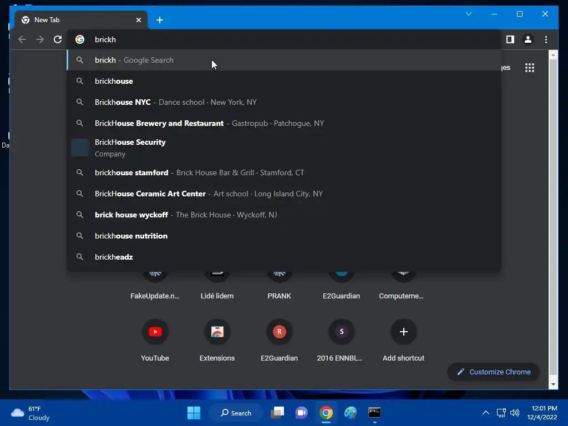Open the Extensions shortcut icon
This screenshot has width=568, height=426.
217,332
